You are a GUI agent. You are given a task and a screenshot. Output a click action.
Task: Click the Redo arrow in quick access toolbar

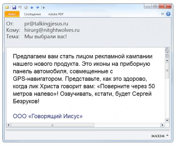click(26, 7)
